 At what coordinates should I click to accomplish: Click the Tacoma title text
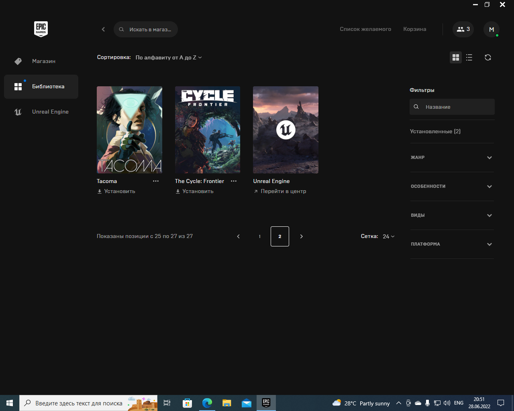(x=107, y=181)
